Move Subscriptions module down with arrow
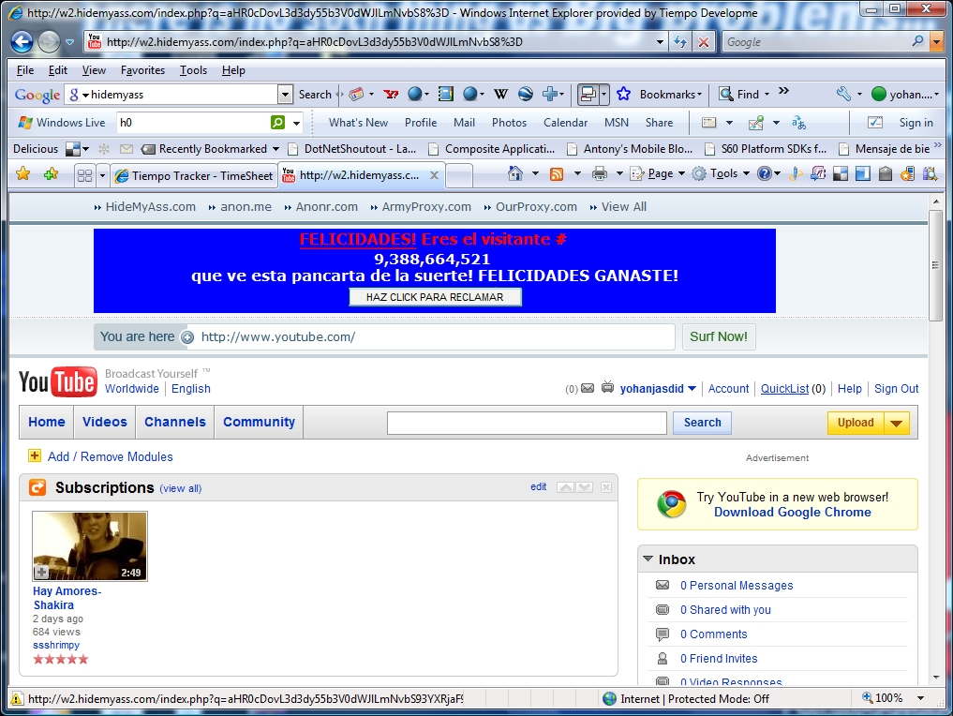The image size is (953, 716). coord(584,487)
